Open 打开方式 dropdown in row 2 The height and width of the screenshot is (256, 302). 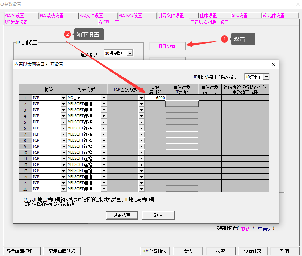(104, 104)
